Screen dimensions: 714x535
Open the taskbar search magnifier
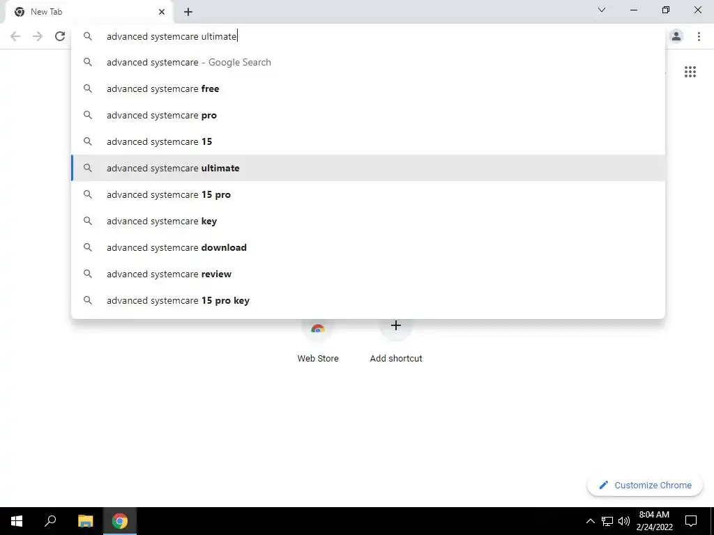point(50,521)
